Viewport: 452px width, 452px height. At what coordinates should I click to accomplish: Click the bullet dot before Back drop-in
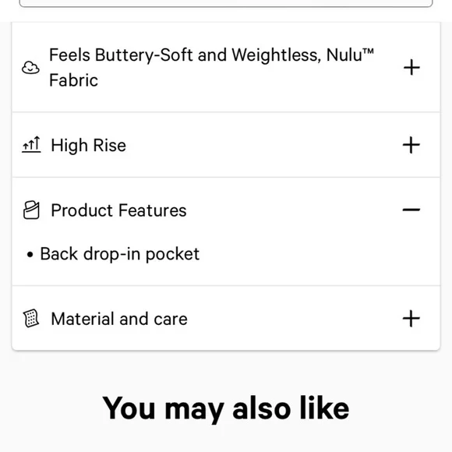(x=30, y=255)
